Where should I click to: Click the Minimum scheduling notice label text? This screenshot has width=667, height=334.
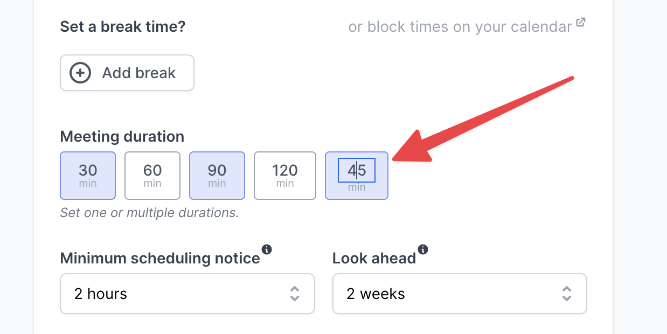(x=160, y=258)
